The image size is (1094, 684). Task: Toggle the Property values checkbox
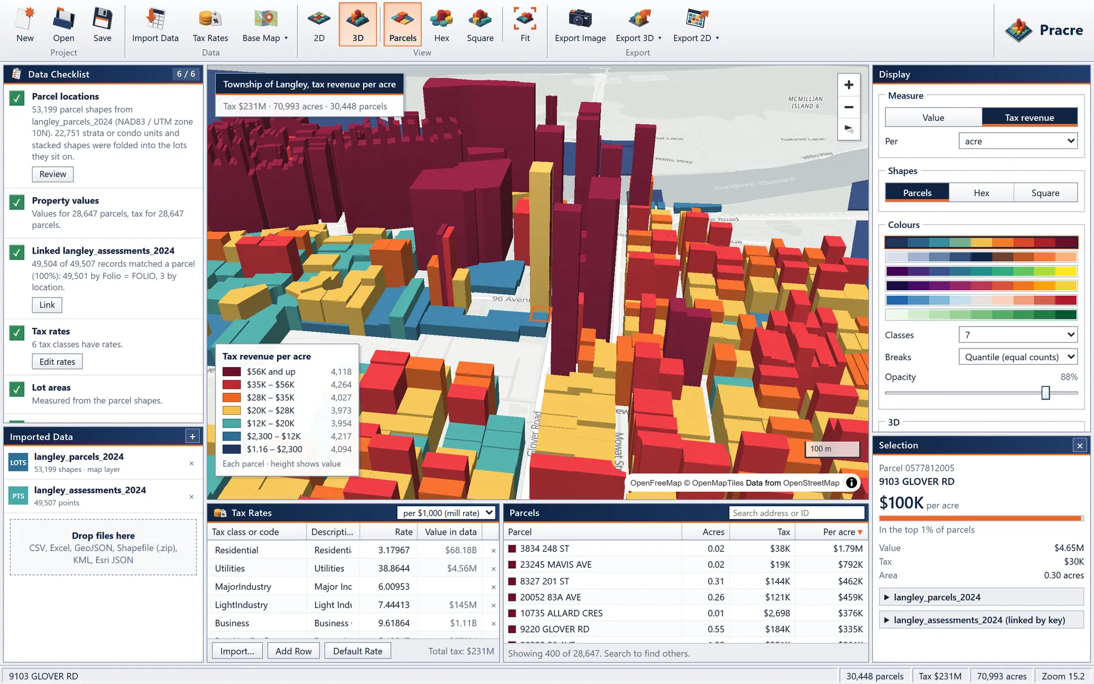pyautogui.click(x=17, y=202)
